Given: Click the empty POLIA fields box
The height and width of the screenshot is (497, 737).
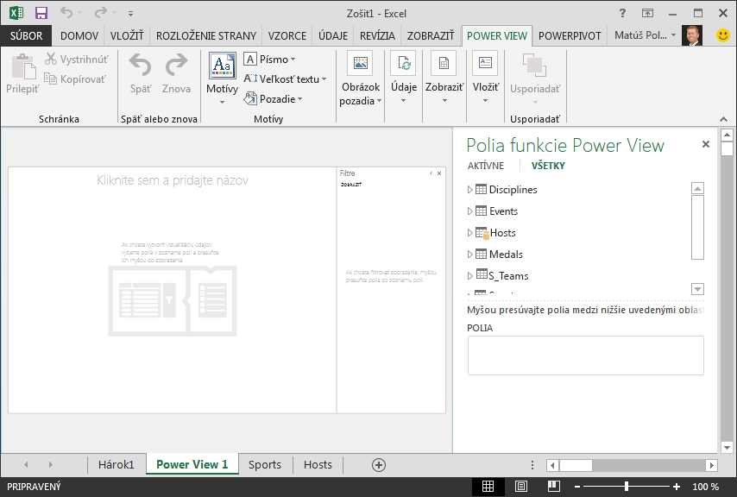Looking at the screenshot, I should [585, 355].
